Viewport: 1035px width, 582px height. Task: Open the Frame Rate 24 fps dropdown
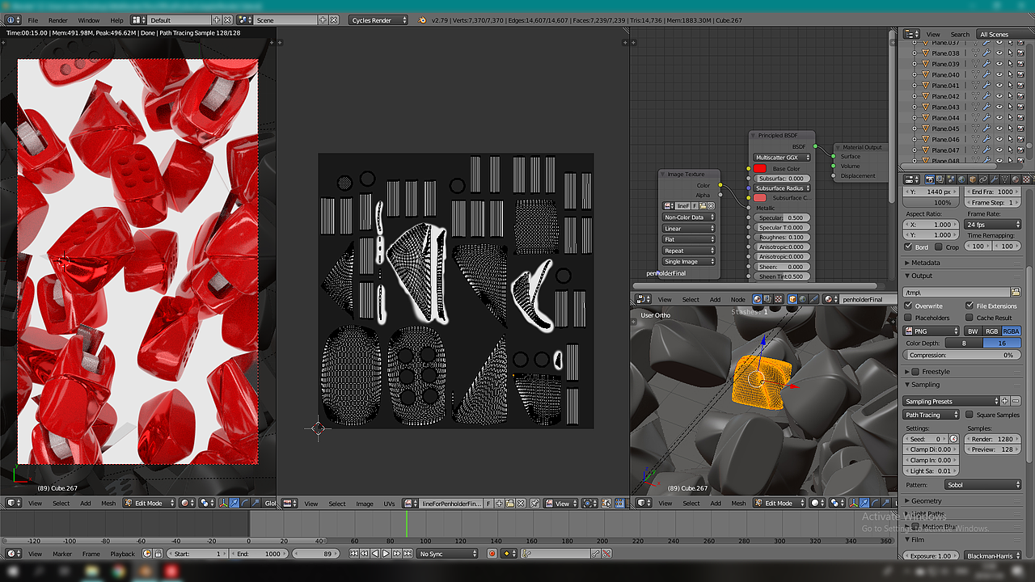[x=993, y=224]
